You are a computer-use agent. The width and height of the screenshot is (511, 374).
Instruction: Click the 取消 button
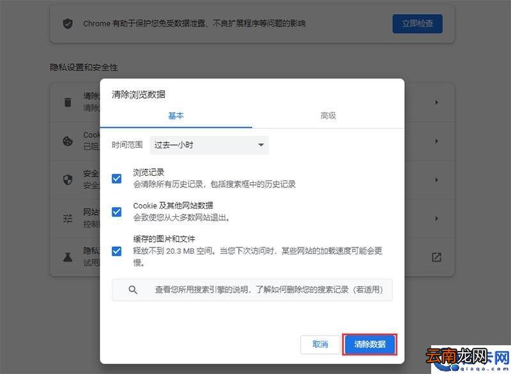(320, 344)
